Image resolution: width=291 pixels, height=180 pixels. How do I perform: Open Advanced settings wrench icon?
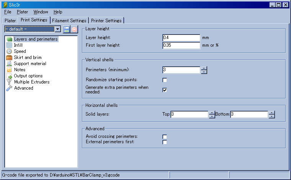click(9, 88)
